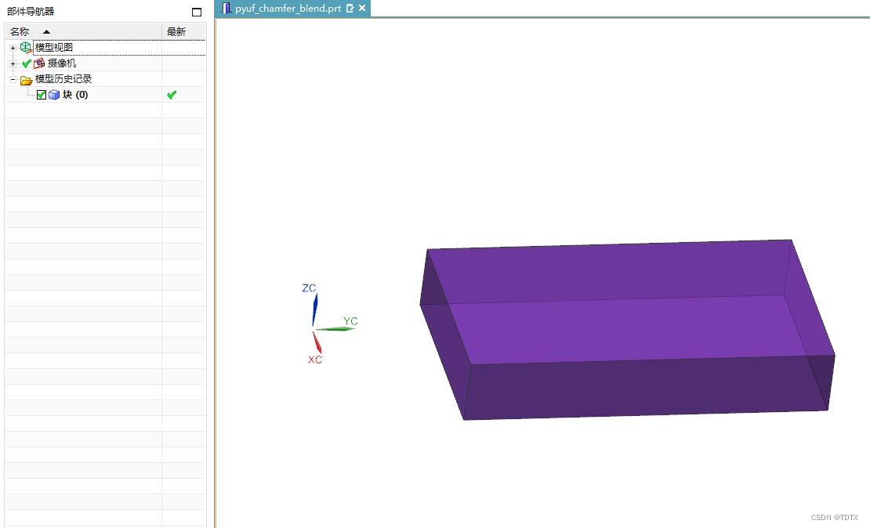Sort by the 名称 column header
Viewport: 870px width, 528px height.
tap(83, 31)
